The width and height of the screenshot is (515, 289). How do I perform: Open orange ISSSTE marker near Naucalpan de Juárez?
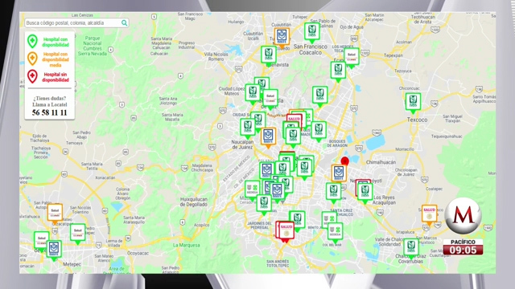268,137
